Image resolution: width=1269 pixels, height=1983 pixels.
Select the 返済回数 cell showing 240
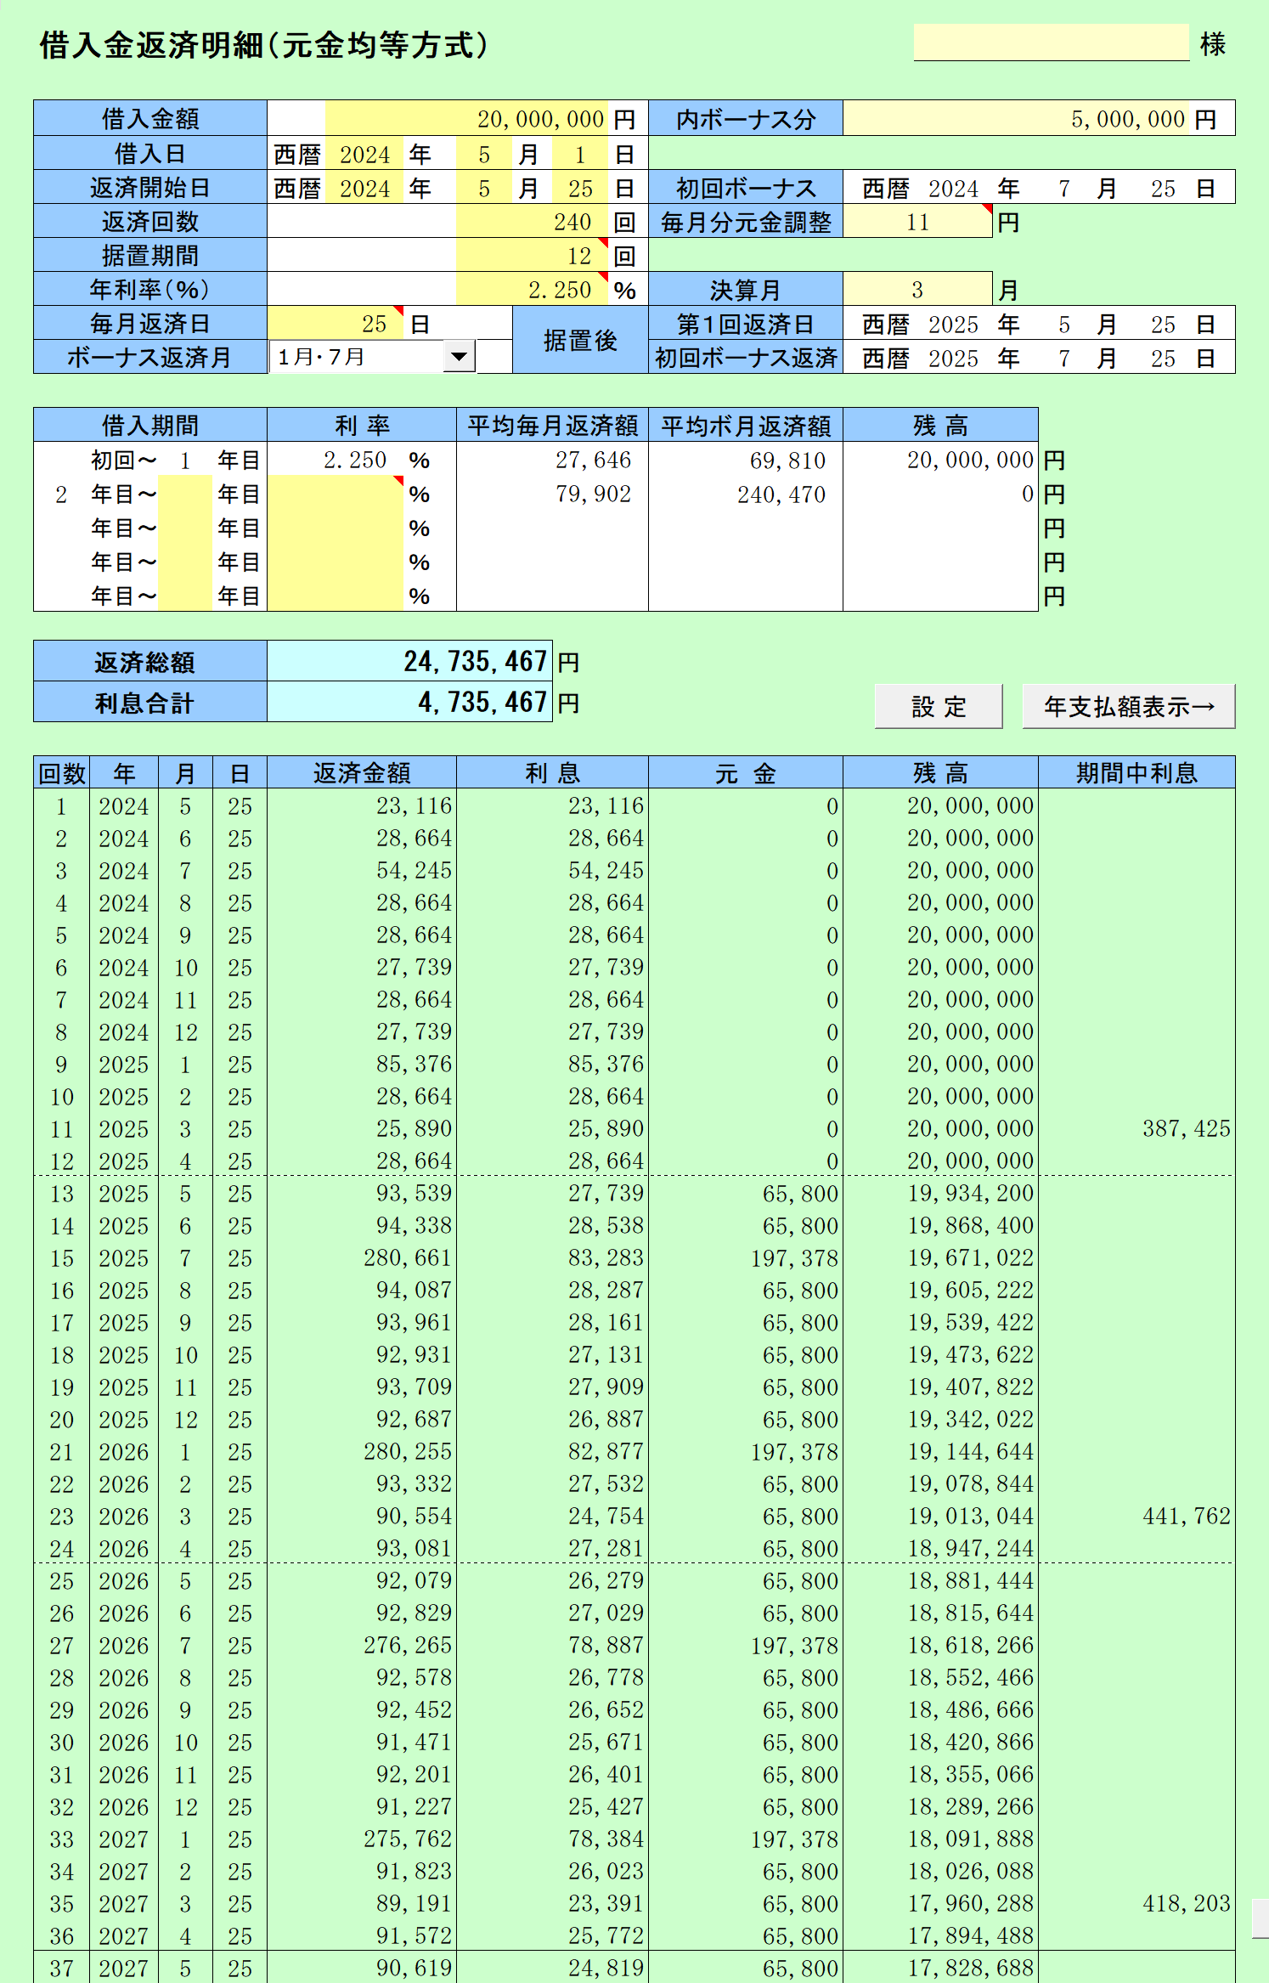(533, 223)
